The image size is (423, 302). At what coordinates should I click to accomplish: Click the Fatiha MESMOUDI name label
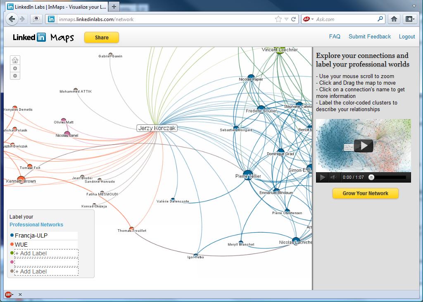click(x=102, y=194)
